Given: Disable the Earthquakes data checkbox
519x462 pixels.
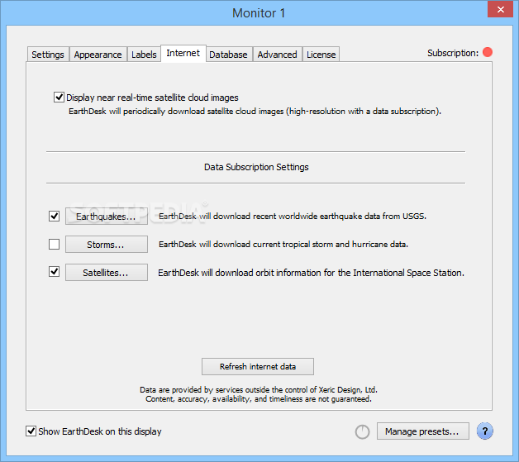Looking at the screenshot, I should tap(55, 216).
